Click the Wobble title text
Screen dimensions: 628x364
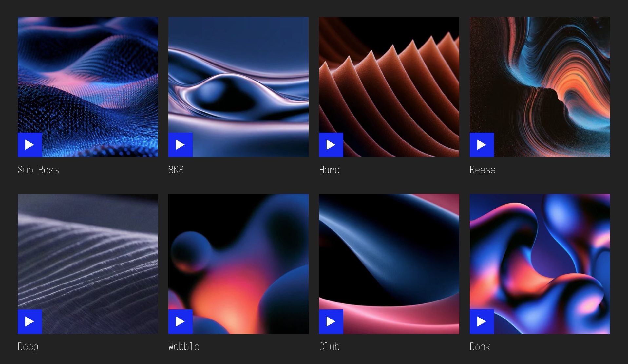click(x=184, y=346)
